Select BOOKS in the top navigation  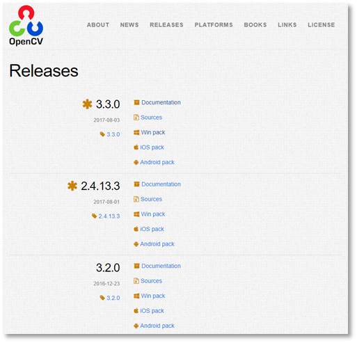(x=255, y=25)
